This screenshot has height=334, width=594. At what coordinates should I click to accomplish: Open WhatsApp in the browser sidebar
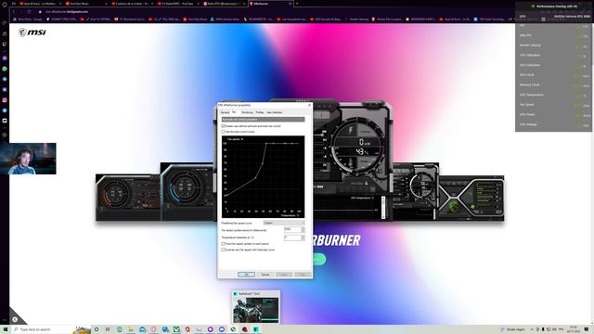[x=5, y=69]
